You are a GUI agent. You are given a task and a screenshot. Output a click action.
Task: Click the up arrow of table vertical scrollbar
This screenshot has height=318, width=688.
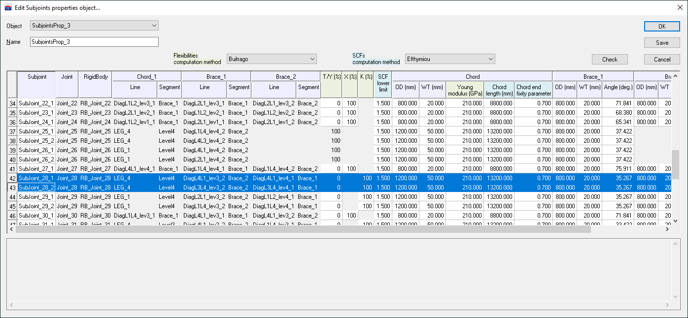click(x=676, y=75)
